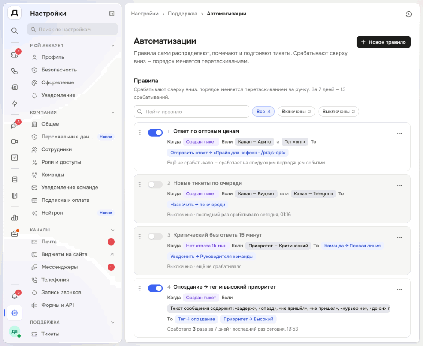Collapse the Поддержка section
The width and height of the screenshot is (423, 346).
pyautogui.click(x=113, y=322)
